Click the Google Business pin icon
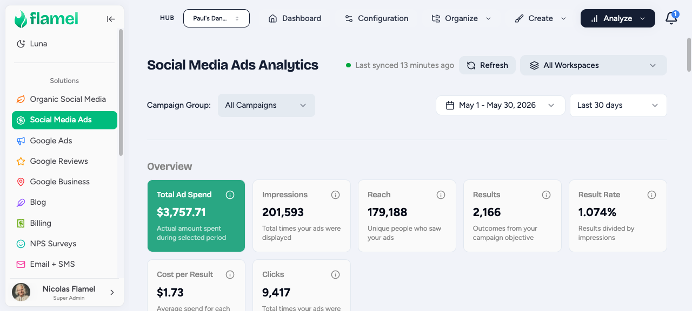 (21, 182)
